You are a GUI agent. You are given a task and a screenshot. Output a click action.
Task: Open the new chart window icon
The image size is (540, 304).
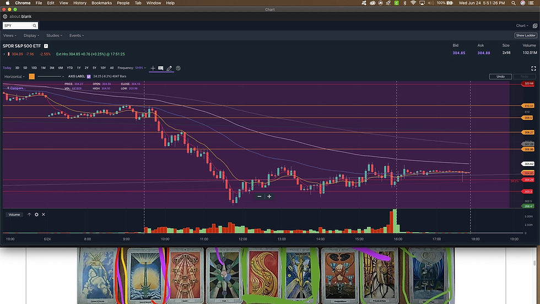(535, 26)
